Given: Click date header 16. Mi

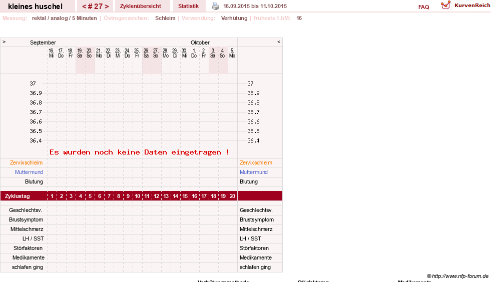Looking at the screenshot, I should tap(52, 53).
